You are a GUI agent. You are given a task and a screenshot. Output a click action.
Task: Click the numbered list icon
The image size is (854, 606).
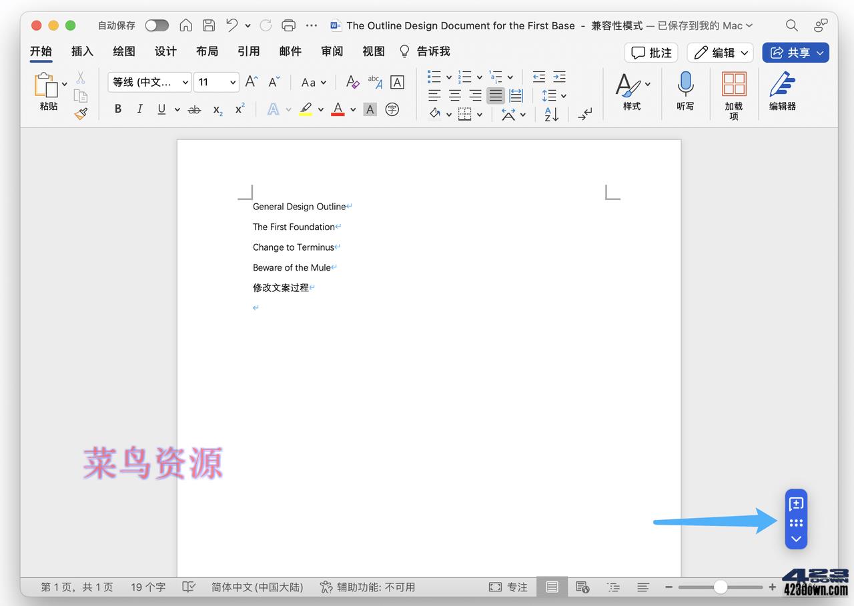[466, 76]
